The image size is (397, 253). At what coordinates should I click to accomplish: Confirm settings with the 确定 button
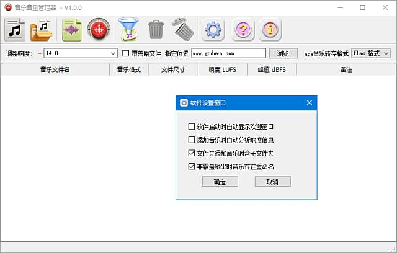point(220,182)
